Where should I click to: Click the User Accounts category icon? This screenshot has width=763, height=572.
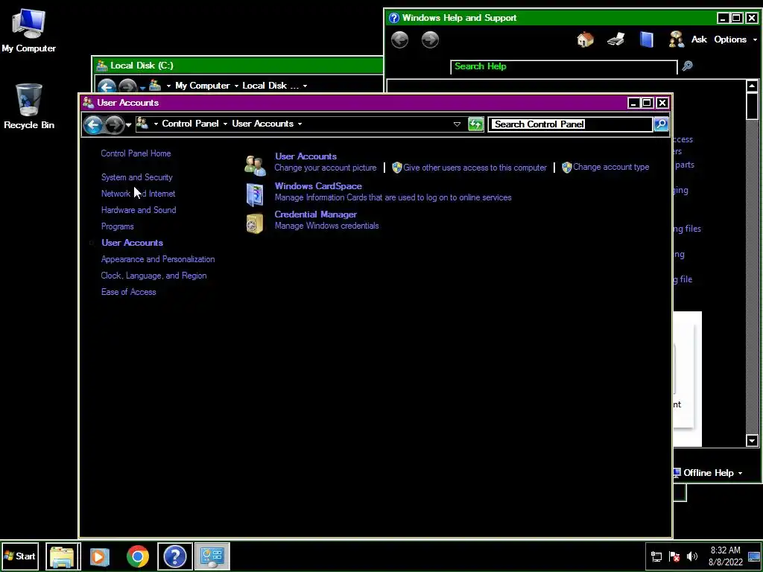(x=255, y=165)
